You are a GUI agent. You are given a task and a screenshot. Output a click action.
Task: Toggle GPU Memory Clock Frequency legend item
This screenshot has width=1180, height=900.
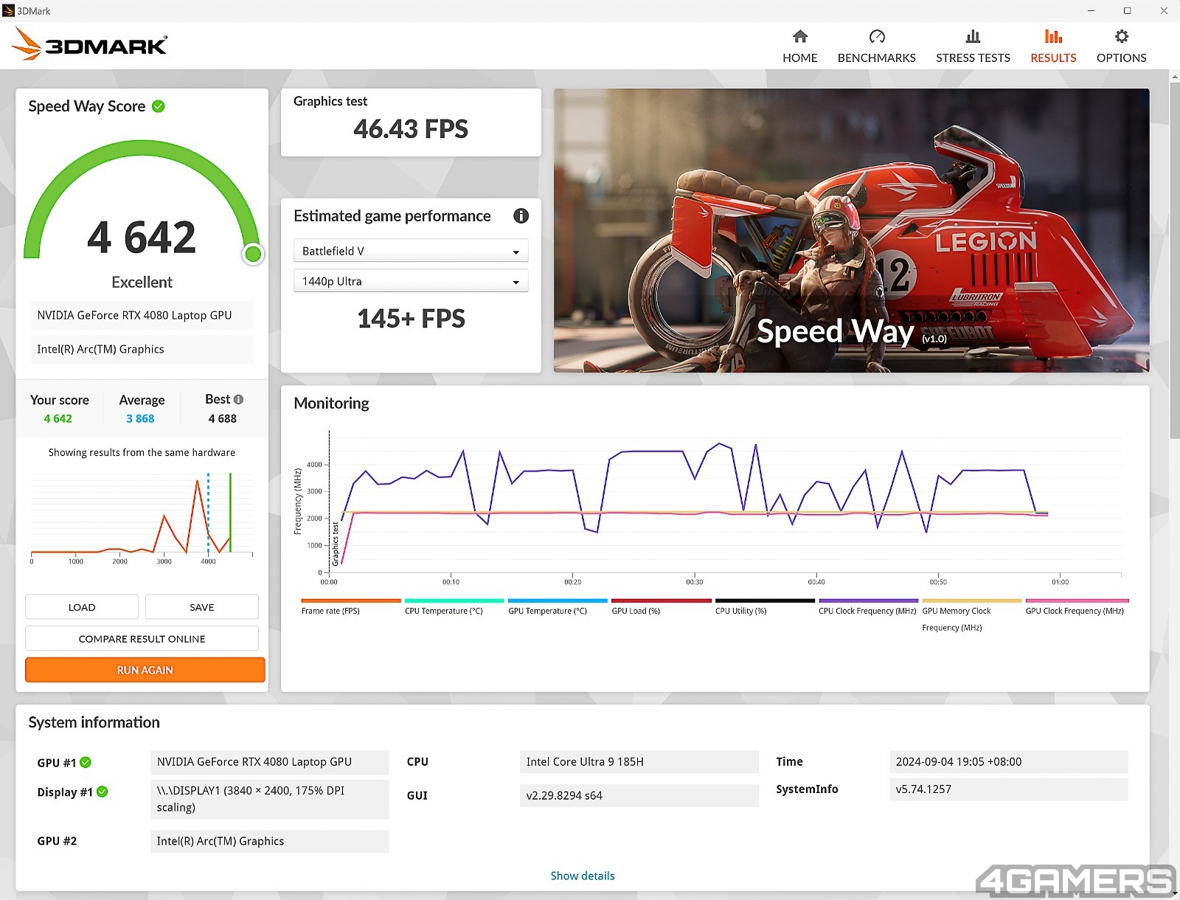coord(971,616)
